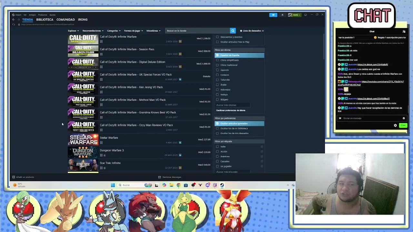Screen dimensions: 413x232
Task: Open Steam notifications bell
Action: [x=282, y=15]
